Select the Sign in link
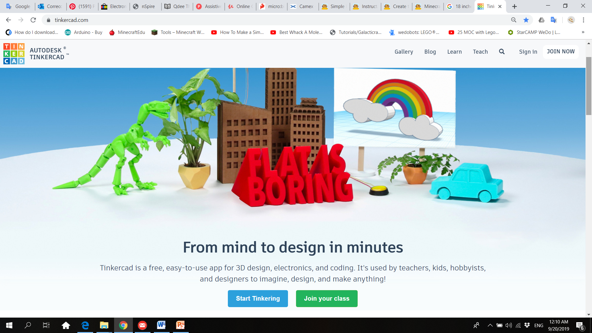 pos(528,51)
